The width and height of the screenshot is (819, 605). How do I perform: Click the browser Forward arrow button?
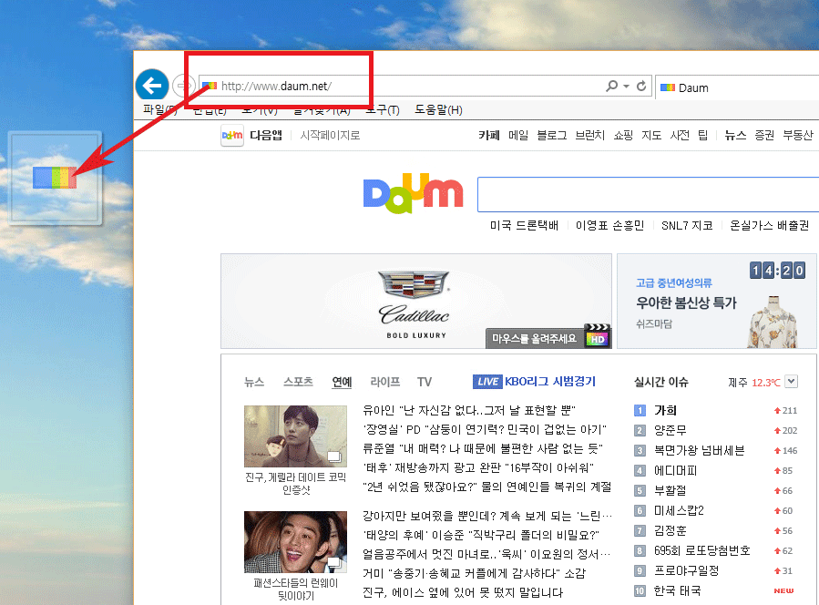pos(182,85)
